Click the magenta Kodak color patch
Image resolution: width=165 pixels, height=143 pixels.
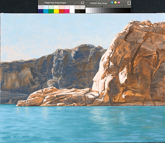pyautogui.click(x=67, y=11)
